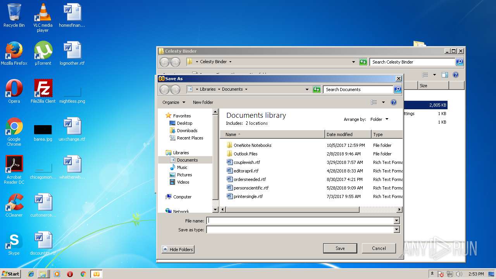This screenshot has width=496, height=279.
Task: Click the Search Documents field
Action: pyautogui.click(x=358, y=90)
